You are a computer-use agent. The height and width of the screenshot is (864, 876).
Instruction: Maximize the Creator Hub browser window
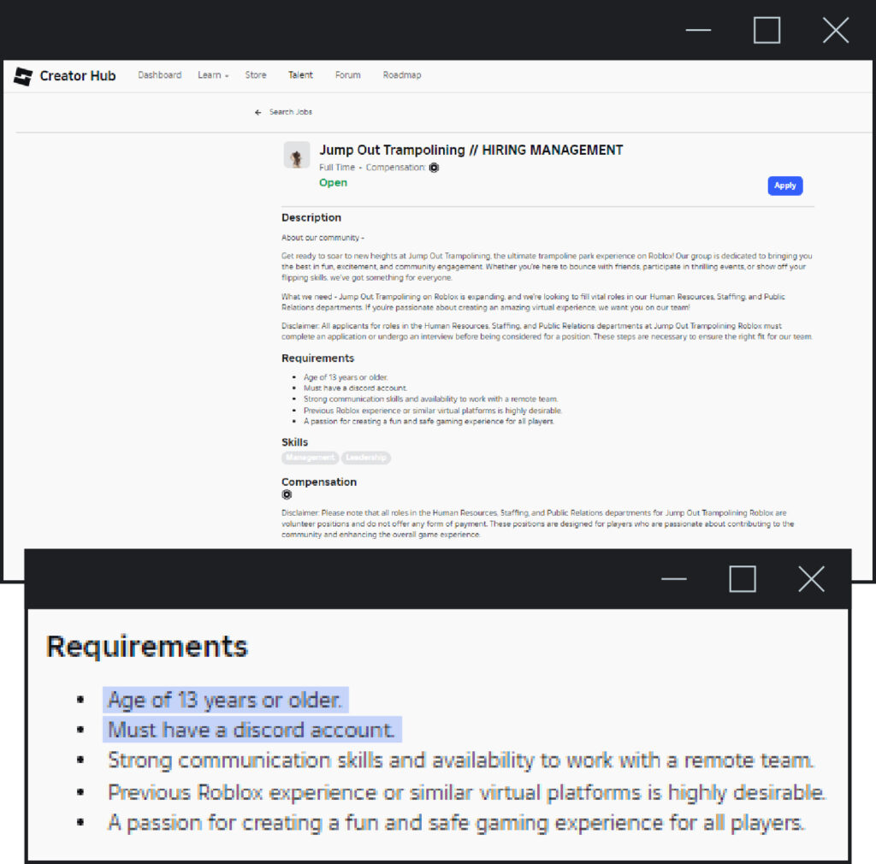766,31
